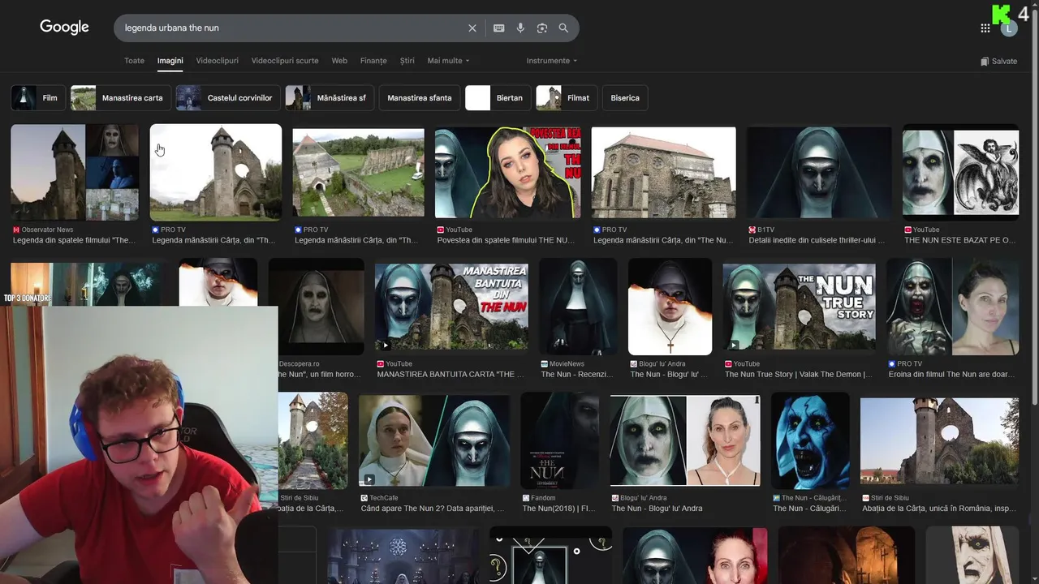Screen dimensions: 1039x584
Task: Switch to the Videoclipuri tab
Action: 217,61
